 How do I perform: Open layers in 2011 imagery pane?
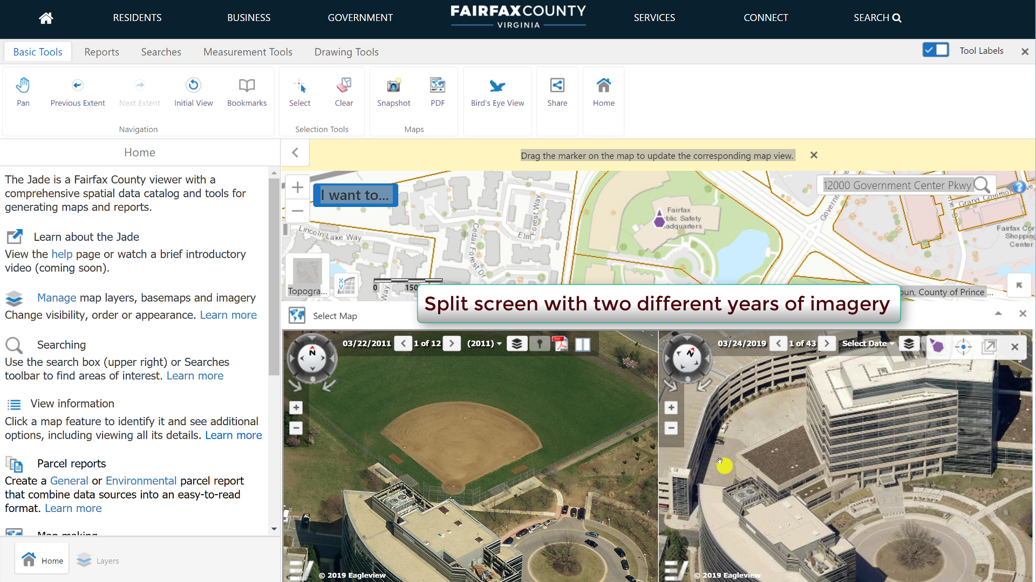click(516, 344)
